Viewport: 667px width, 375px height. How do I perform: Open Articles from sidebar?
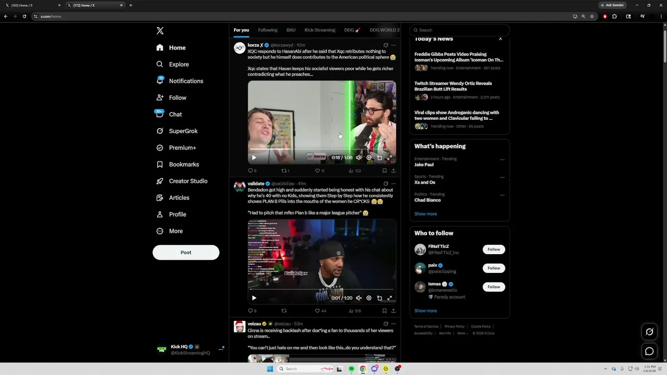pos(172,197)
